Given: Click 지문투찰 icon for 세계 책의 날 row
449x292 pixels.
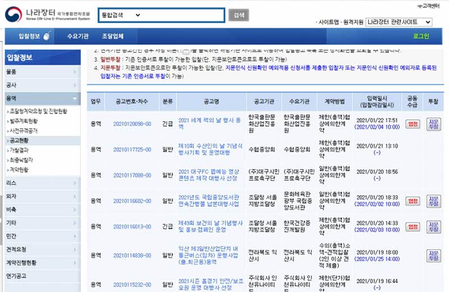Looking at the screenshot, I should tap(433, 123).
